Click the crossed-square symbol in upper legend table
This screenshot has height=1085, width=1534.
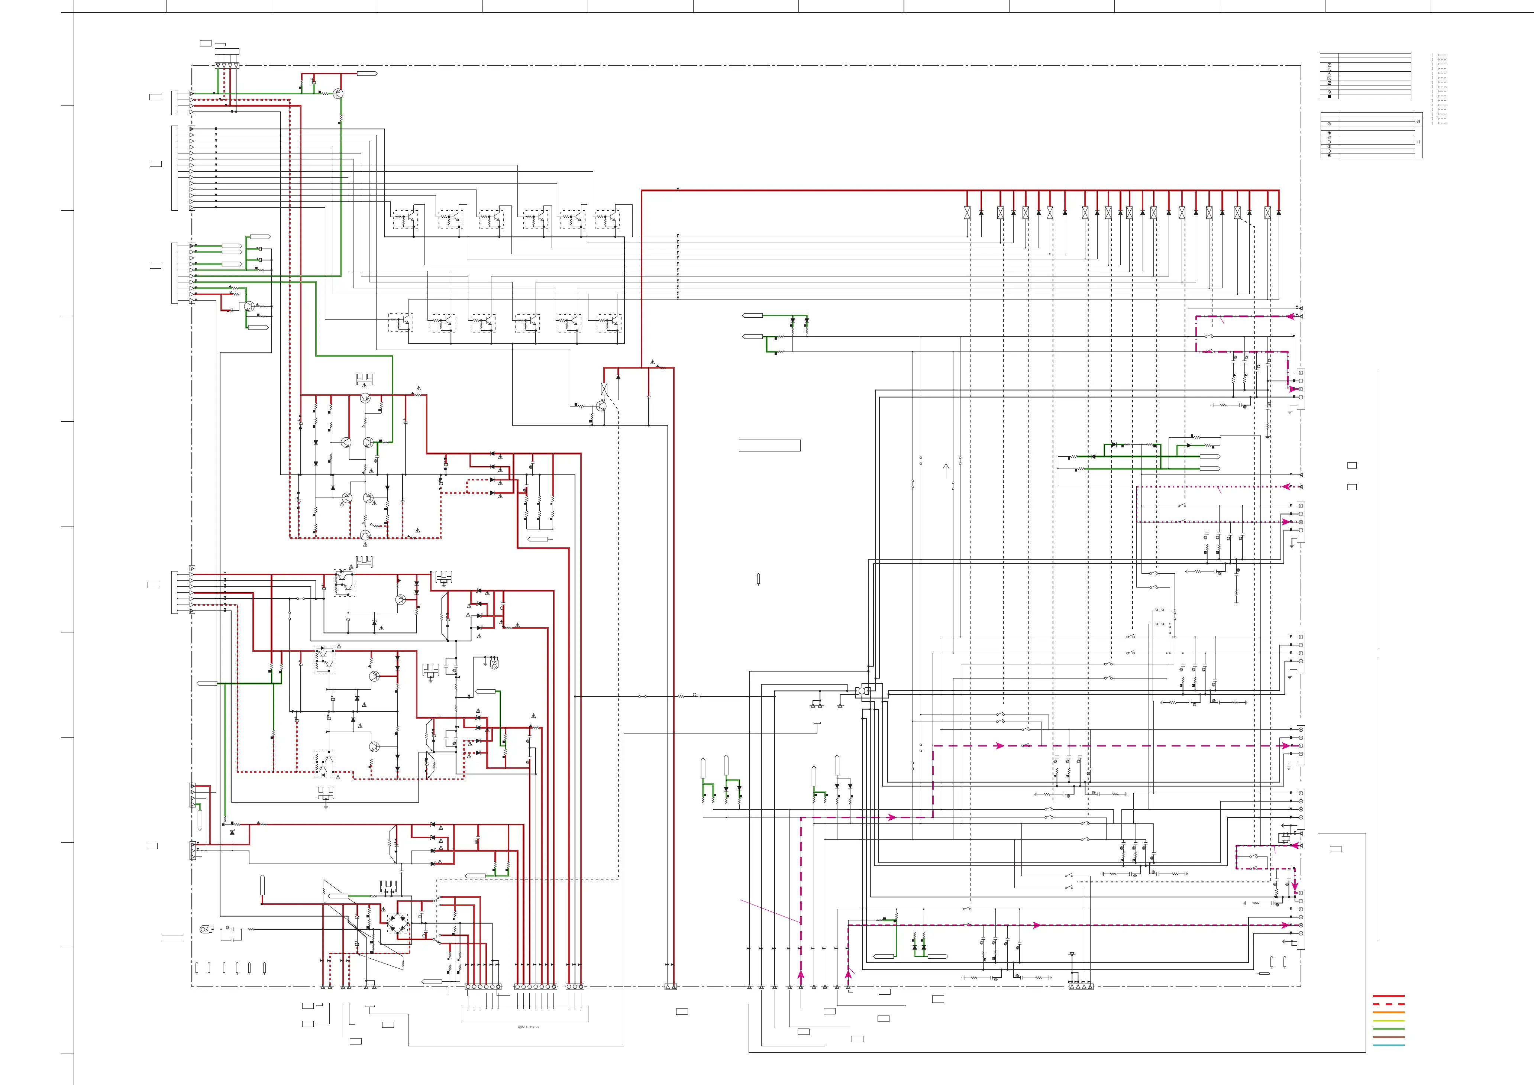coord(1330,79)
